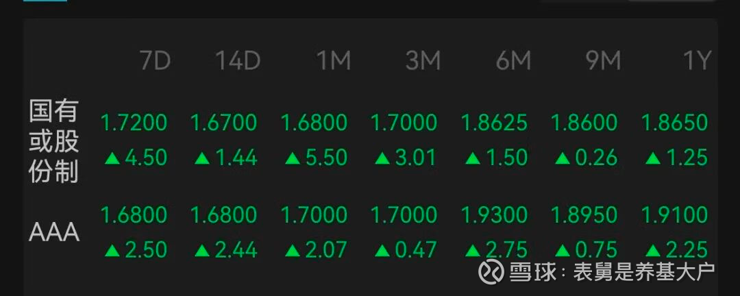Select the 14D tenor column header

pos(238,61)
